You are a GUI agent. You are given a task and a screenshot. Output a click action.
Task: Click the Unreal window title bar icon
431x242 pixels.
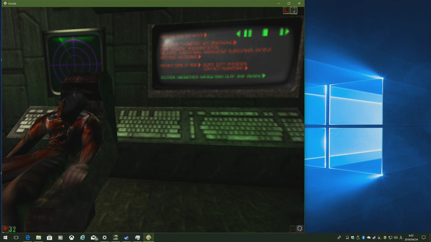click(x=5, y=3)
